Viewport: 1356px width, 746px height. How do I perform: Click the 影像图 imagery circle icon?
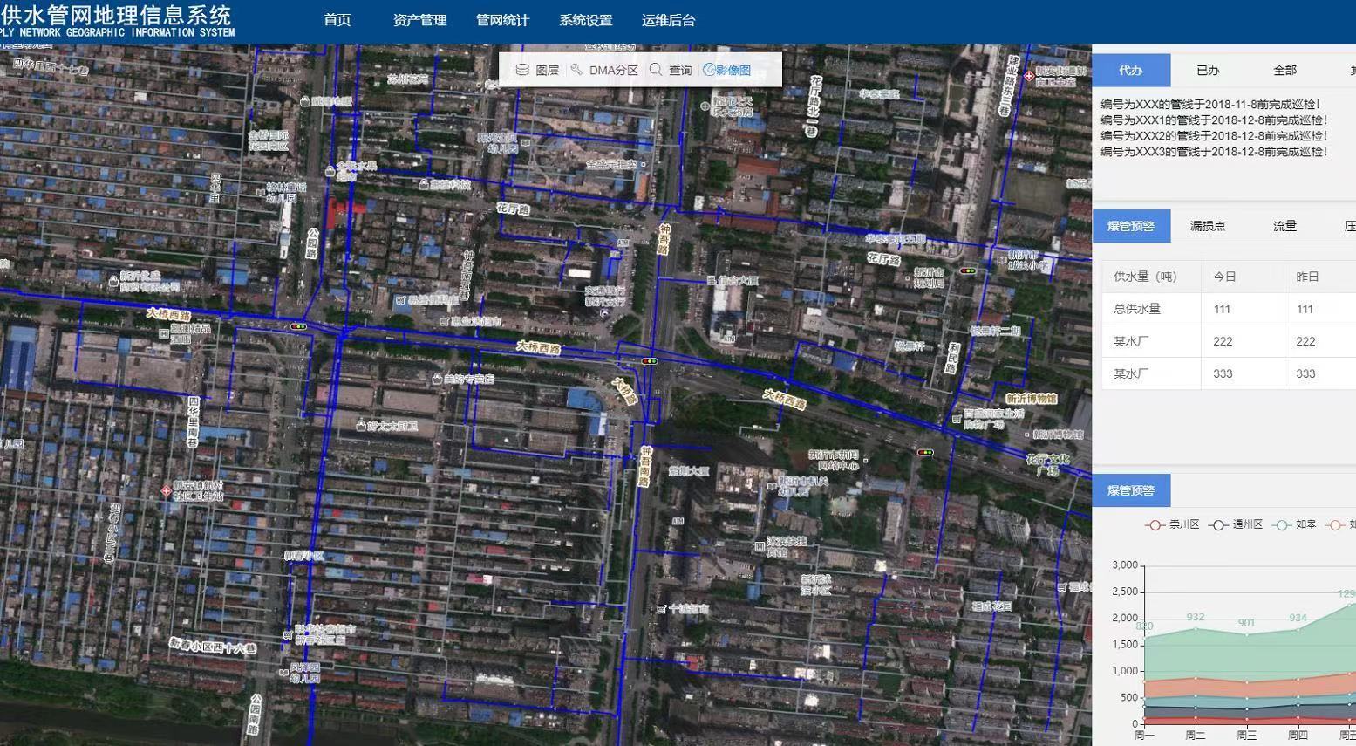tap(709, 70)
